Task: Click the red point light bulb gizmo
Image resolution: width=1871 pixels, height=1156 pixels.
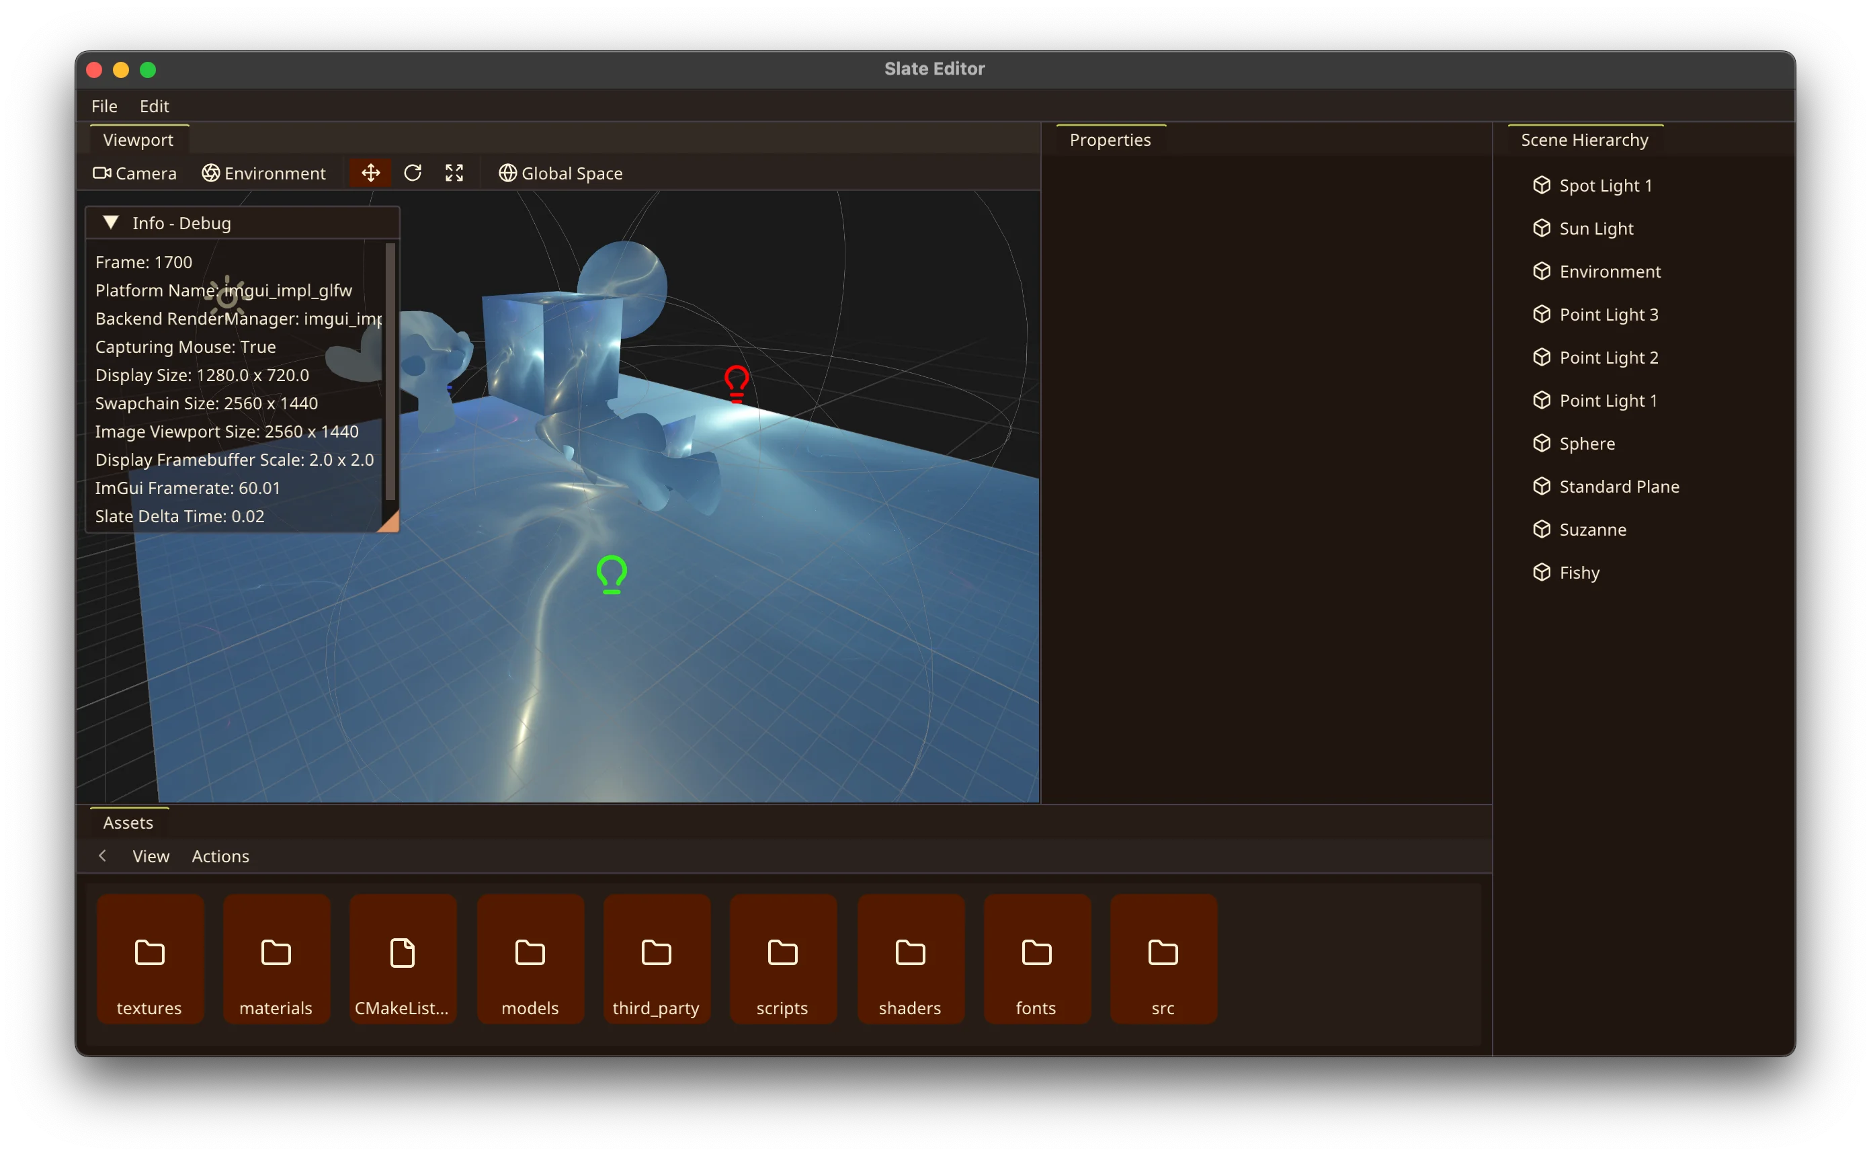Action: click(x=737, y=384)
